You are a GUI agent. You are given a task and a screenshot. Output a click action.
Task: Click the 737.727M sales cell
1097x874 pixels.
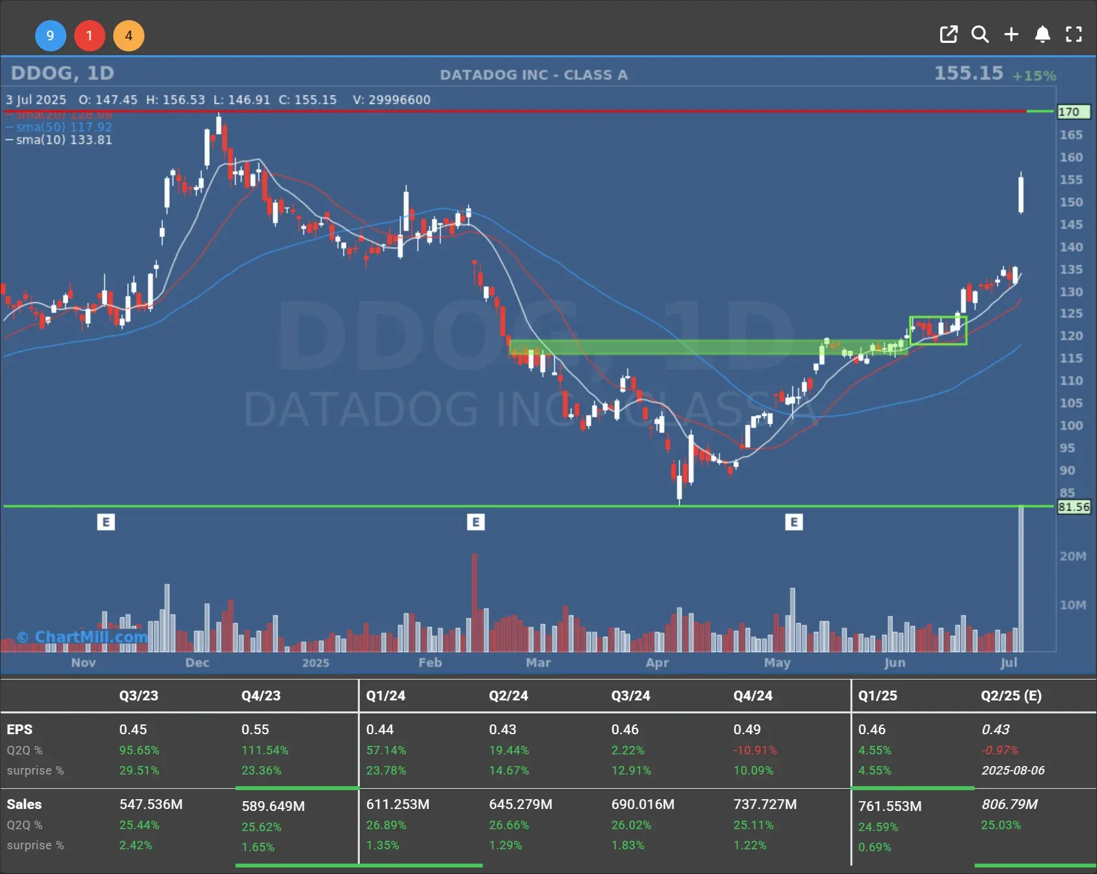click(765, 804)
